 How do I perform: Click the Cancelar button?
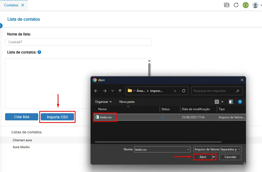pos(230,157)
